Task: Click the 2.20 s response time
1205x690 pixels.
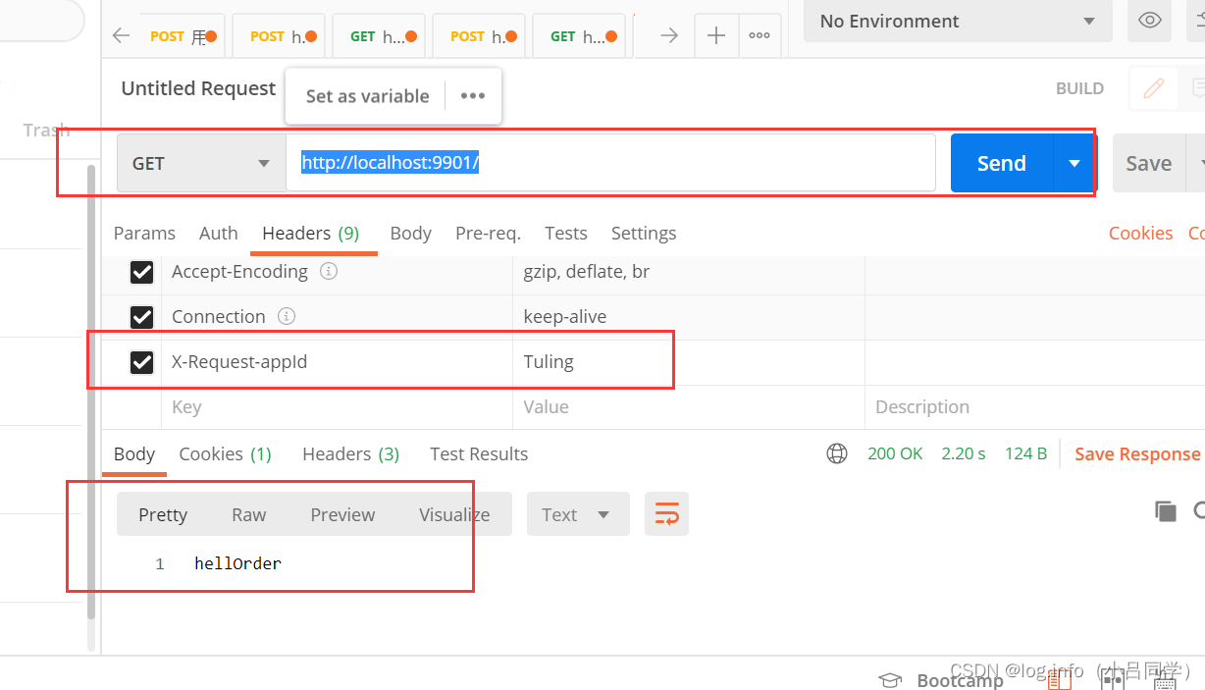Action: point(964,453)
